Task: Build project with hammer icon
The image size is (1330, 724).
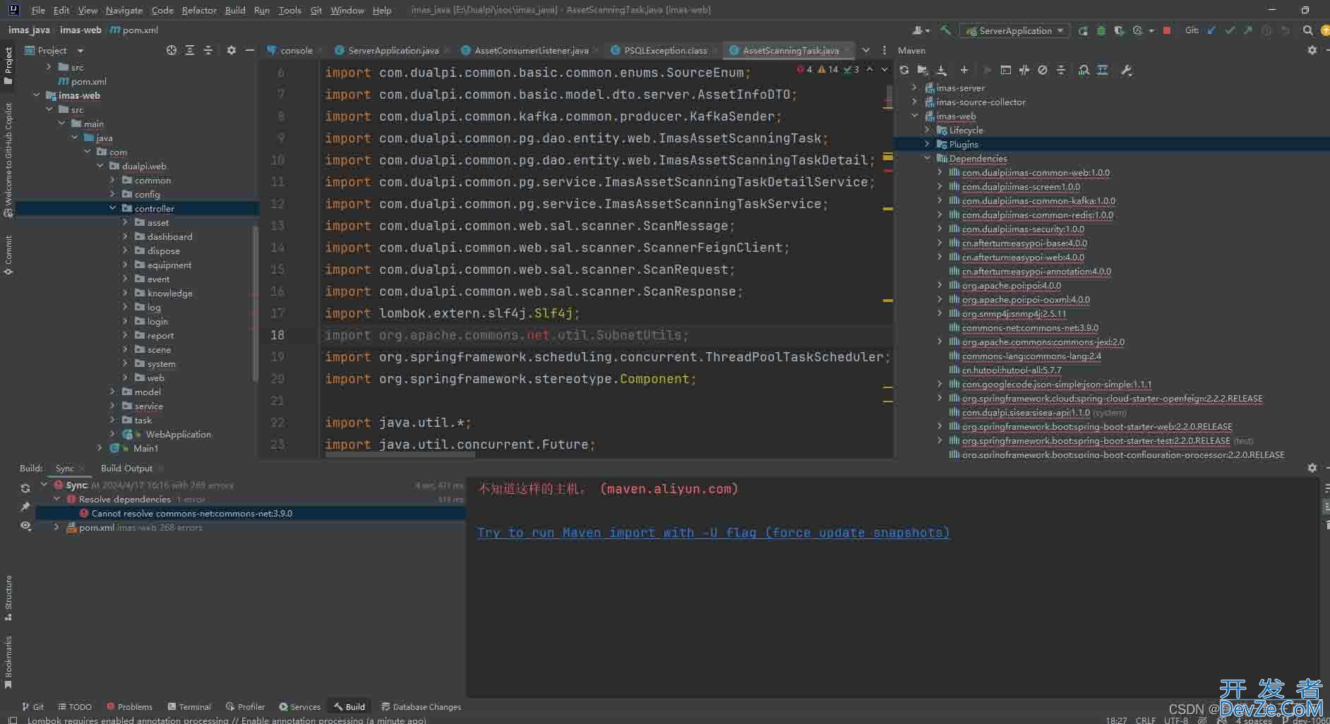Action: pyautogui.click(x=945, y=30)
